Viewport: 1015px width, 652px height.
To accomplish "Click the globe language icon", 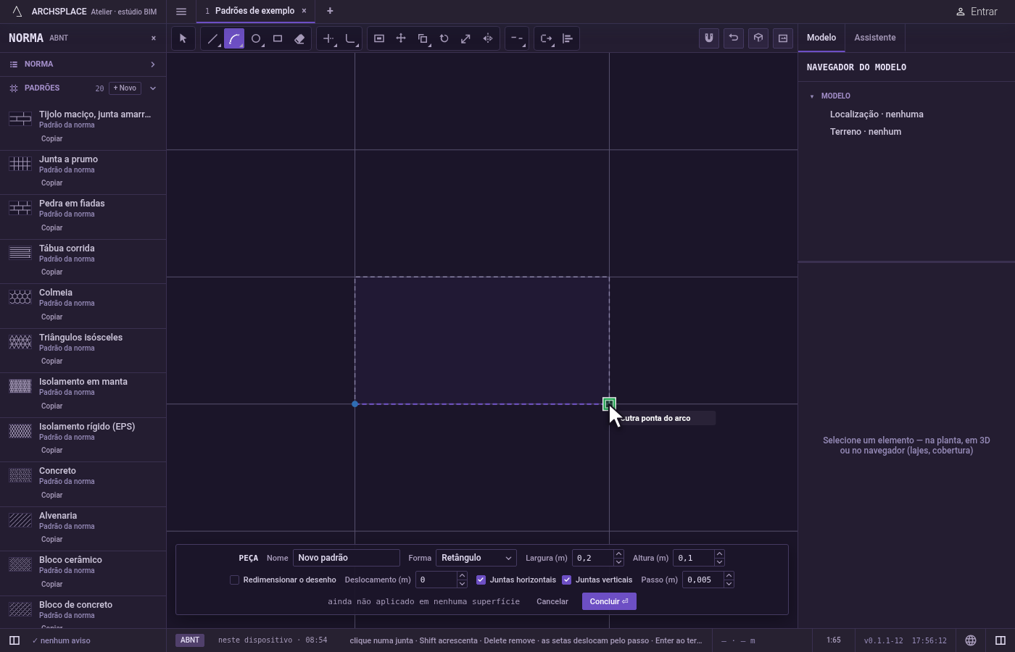I will coord(971,640).
